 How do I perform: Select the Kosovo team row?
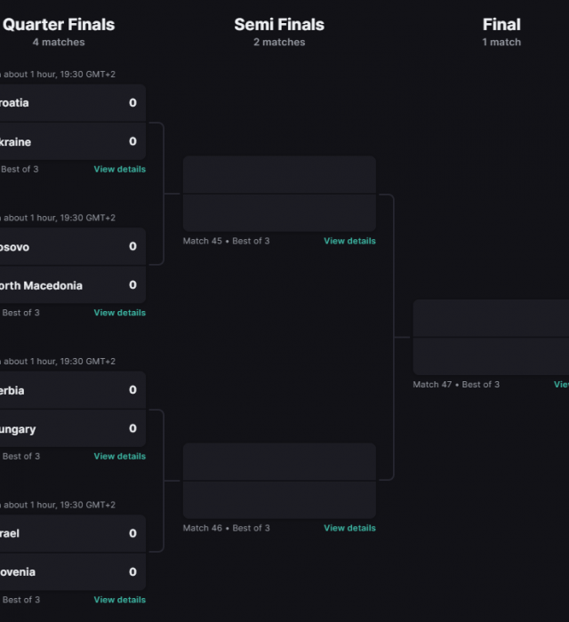[71, 247]
